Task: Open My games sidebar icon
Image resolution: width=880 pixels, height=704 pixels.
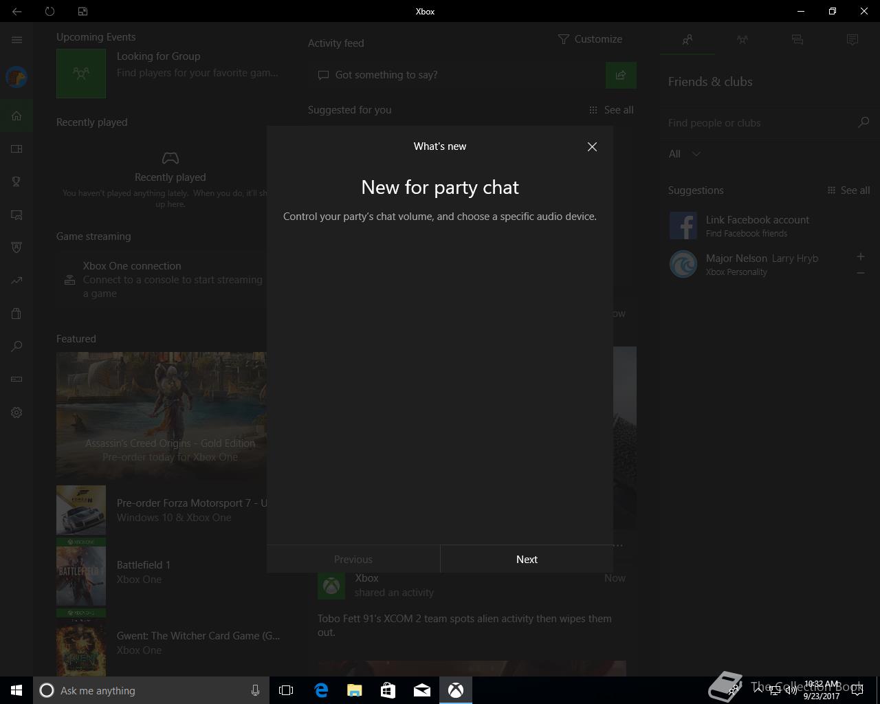Action: 16,148
